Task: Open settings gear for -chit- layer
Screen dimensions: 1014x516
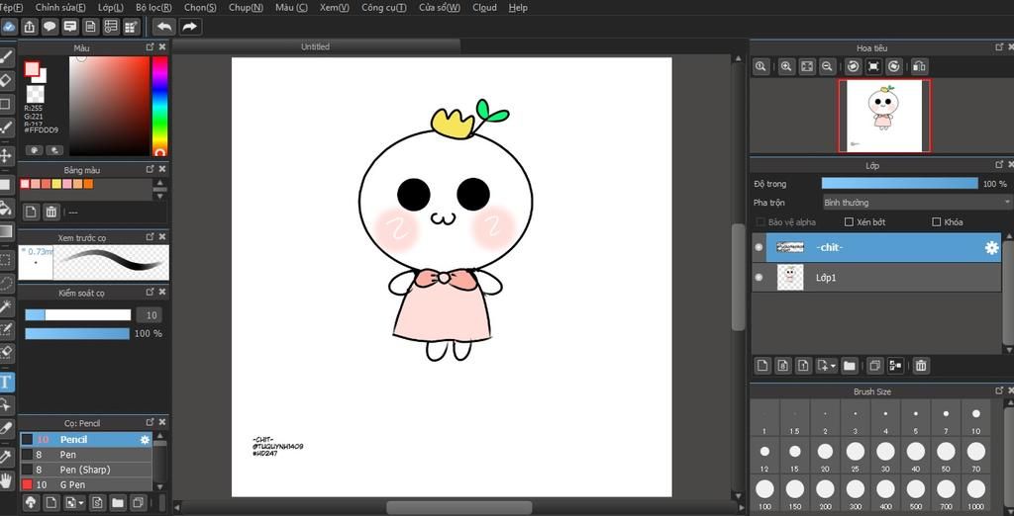Action: pos(991,248)
